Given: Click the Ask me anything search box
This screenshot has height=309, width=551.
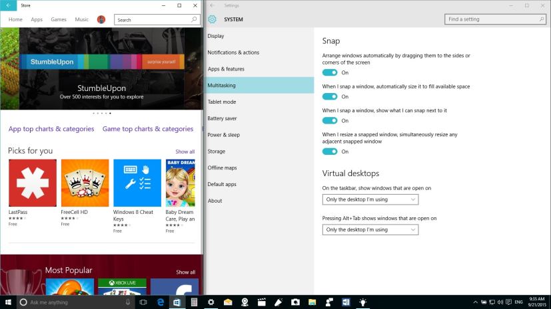Looking at the screenshot, I should [x=75, y=302].
